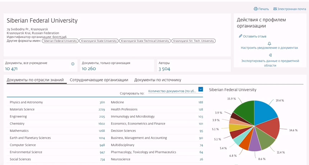This screenshot has height=165, width=309.
Task: Click the info icon in Документы, все учреждение
Action: (x=73, y=64)
